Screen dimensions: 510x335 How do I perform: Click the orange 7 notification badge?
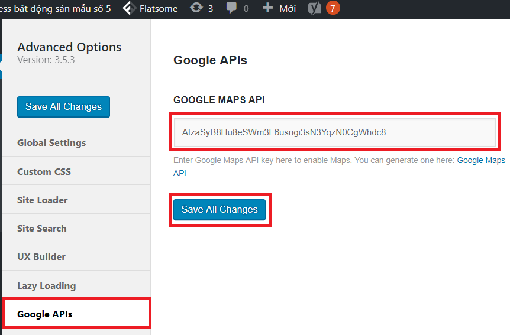(x=333, y=8)
